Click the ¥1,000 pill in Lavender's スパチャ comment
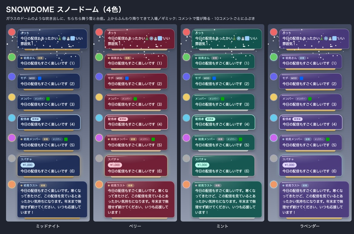354x234 pixels. [x=290, y=165]
